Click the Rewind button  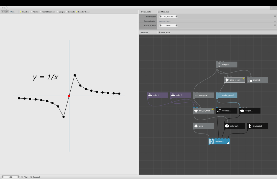[35, 177]
